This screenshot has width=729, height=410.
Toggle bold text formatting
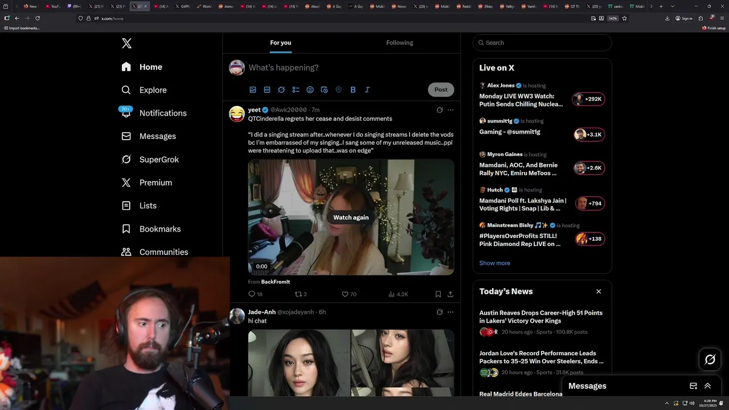pos(353,89)
